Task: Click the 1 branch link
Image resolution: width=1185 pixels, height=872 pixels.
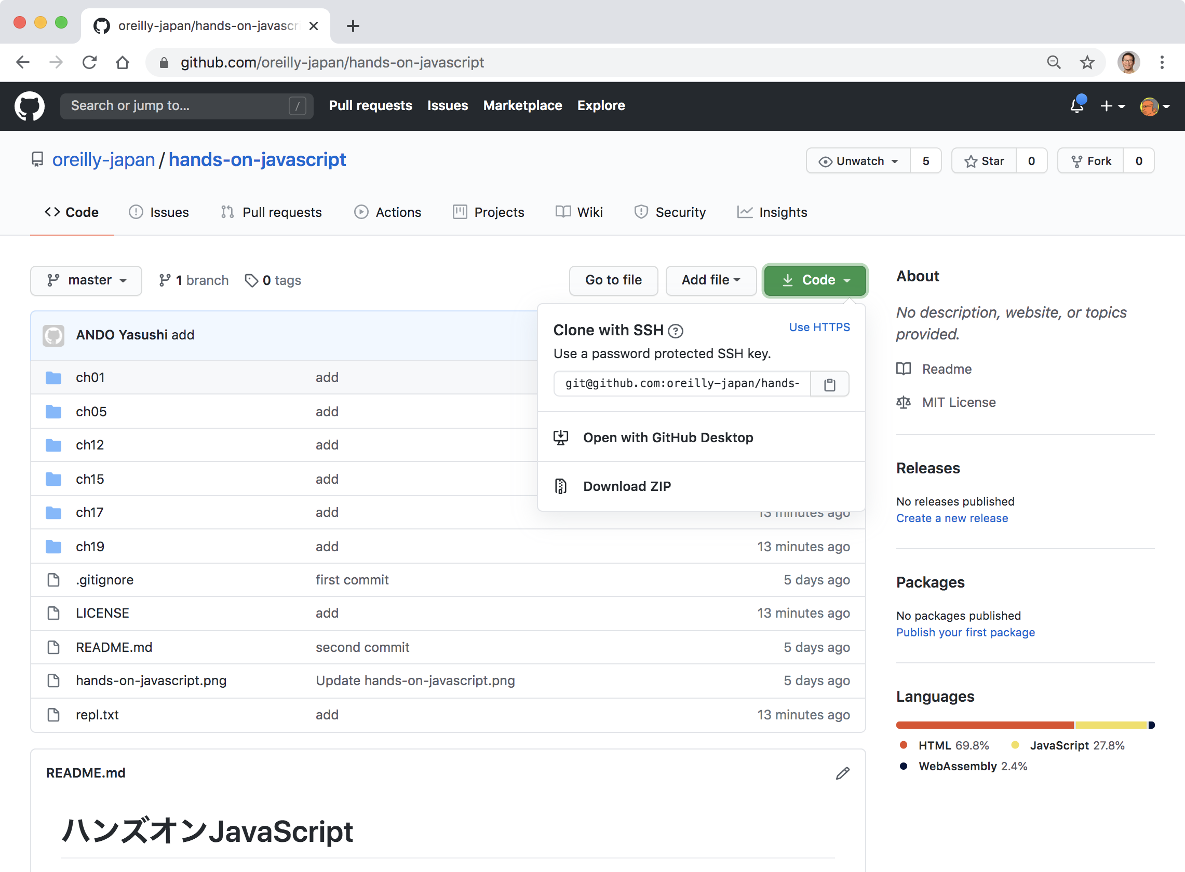Action: click(x=193, y=280)
